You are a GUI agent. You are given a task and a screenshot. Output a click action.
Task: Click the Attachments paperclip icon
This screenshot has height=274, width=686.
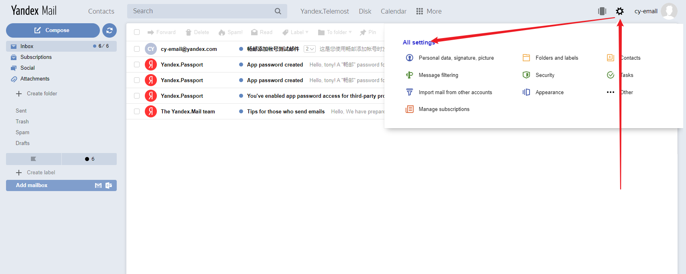tap(14, 79)
